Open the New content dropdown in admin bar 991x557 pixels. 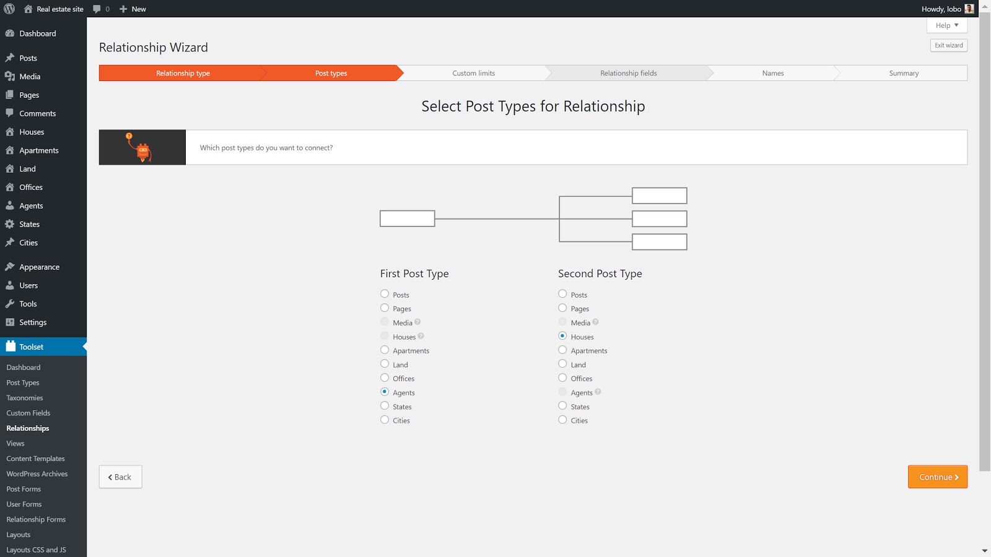click(133, 9)
